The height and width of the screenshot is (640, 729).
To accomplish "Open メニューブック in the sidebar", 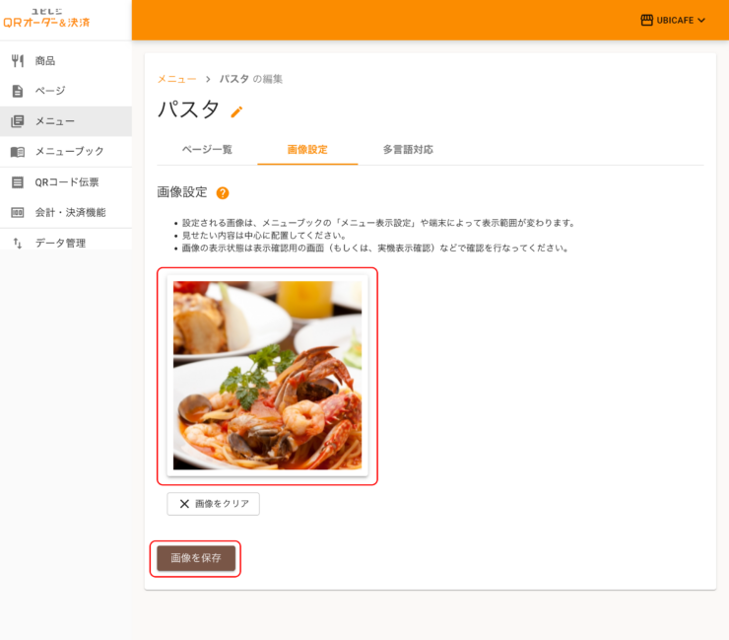I will click(66, 152).
